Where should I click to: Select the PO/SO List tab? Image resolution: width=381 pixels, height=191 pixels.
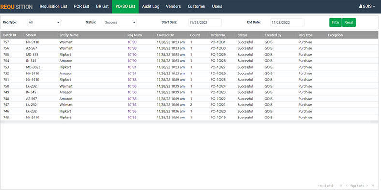tap(125, 7)
